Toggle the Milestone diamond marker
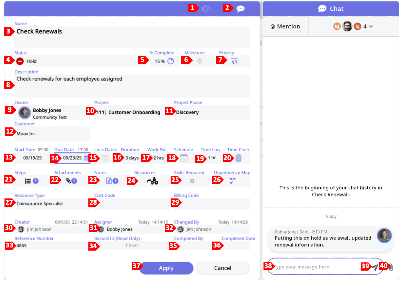This screenshot has width=402, height=283. (x=200, y=61)
